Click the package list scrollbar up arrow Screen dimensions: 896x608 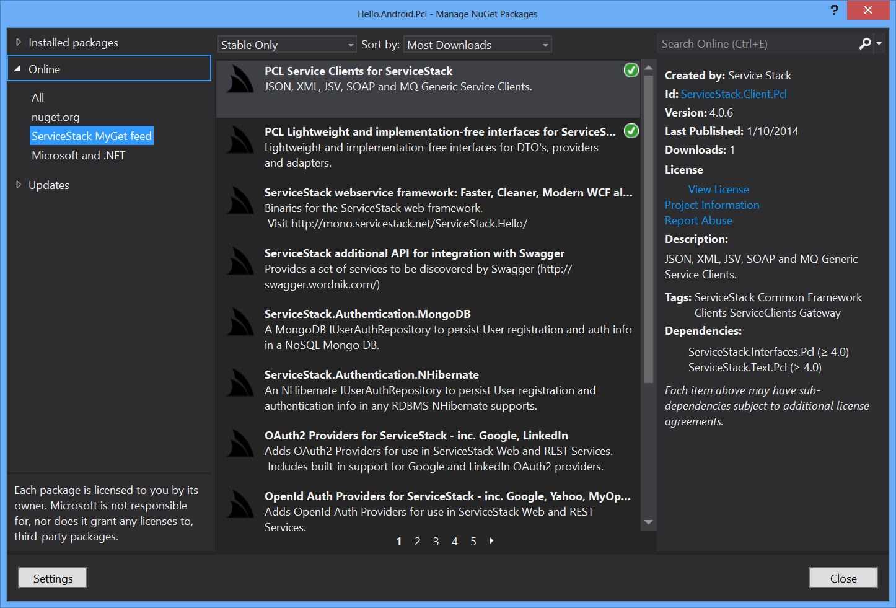(x=649, y=68)
